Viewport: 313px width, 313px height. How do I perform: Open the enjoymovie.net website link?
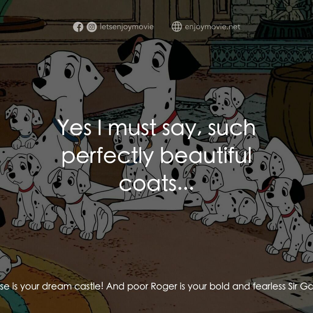coord(213,27)
